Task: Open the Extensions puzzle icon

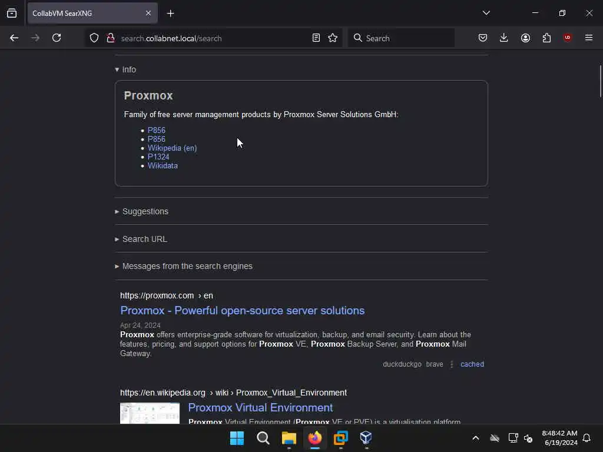Action: pos(546,38)
